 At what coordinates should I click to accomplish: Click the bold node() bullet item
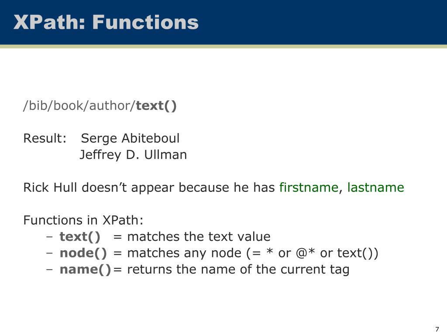83,253
